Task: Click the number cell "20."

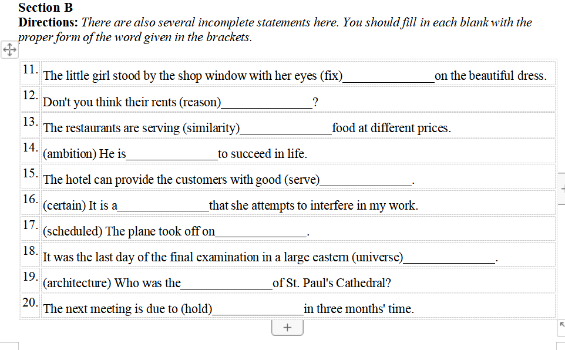Action: point(30,302)
